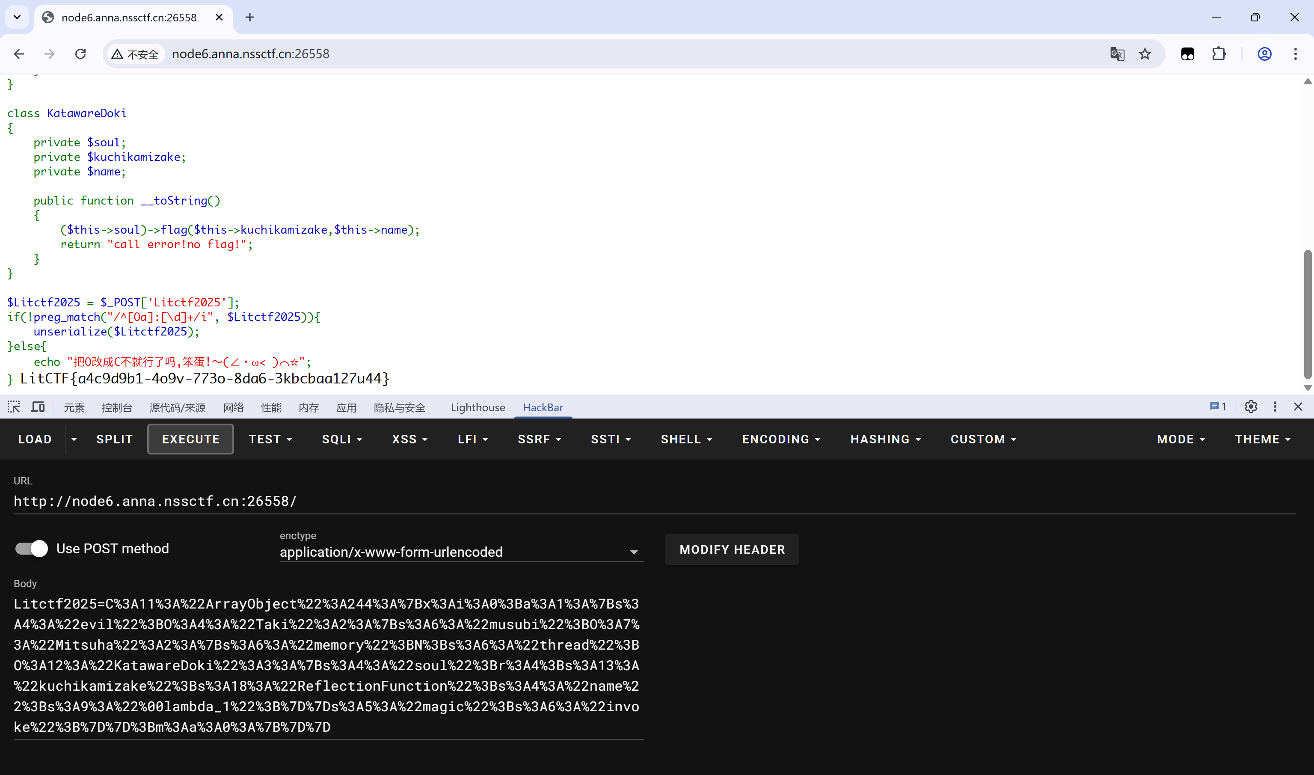Screen dimensions: 1314x775
Task: Open the Chrome profile avatar icon
Action: [1264, 54]
